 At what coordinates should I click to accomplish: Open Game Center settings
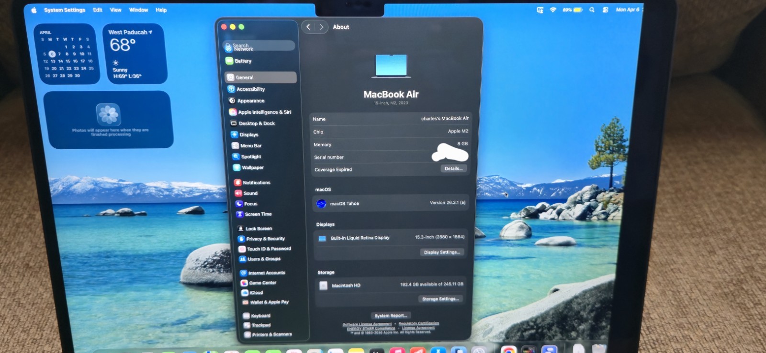pos(259,283)
